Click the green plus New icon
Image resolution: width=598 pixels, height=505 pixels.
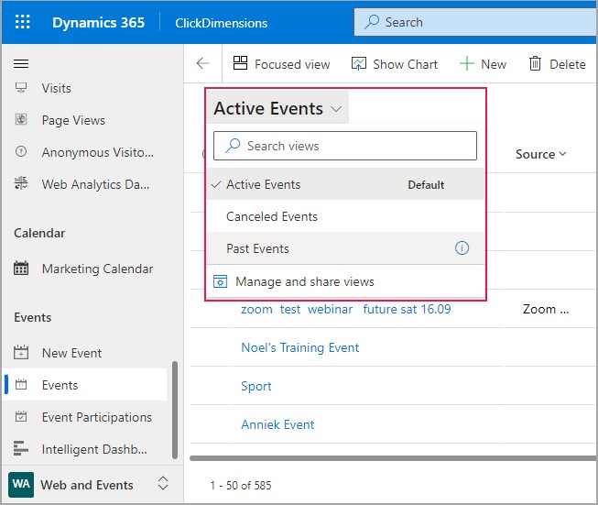pyautogui.click(x=467, y=63)
